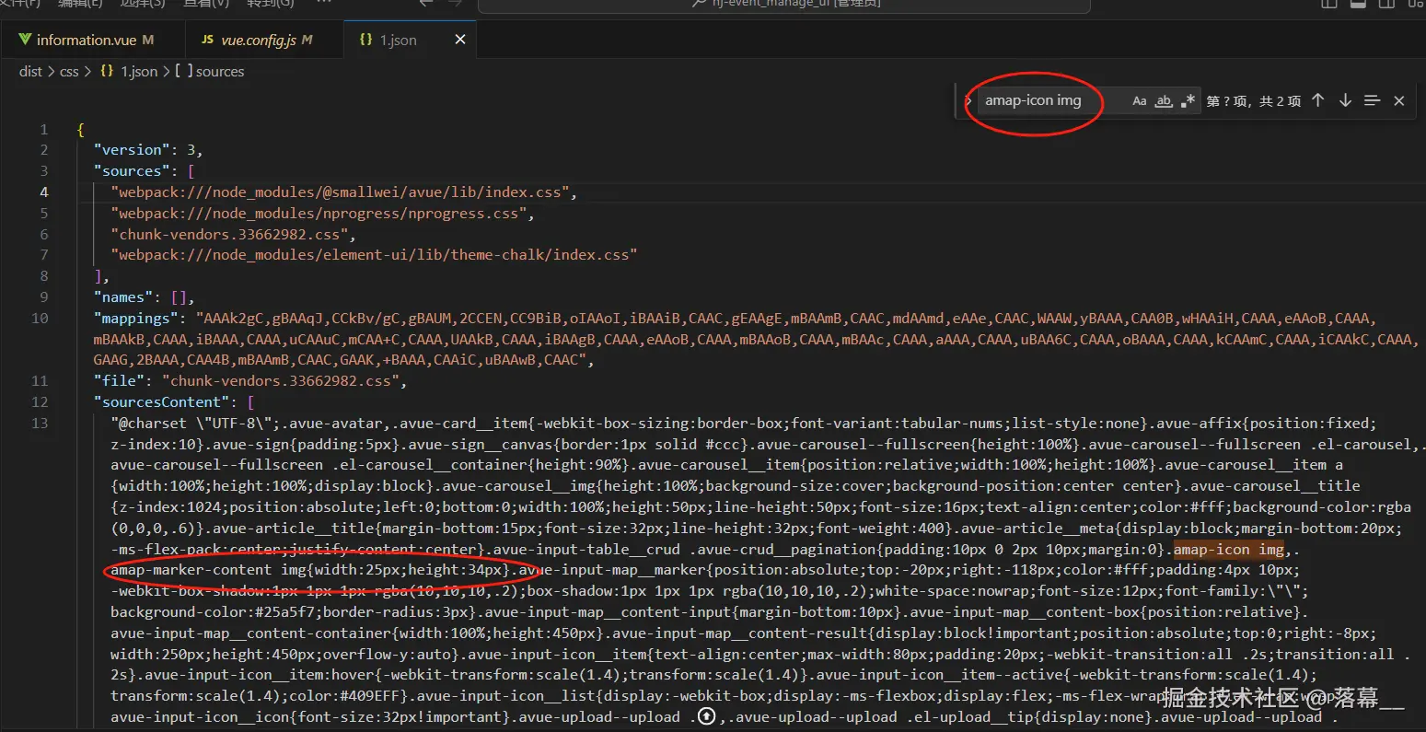Open the dist breadcrumb folder
The image size is (1426, 732).
[30, 71]
